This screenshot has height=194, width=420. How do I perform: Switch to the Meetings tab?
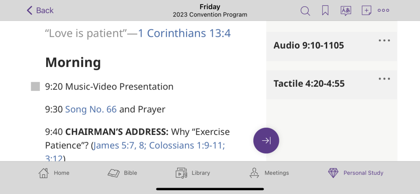269,173
